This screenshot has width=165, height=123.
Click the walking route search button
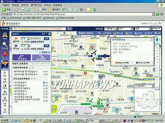click(41, 57)
